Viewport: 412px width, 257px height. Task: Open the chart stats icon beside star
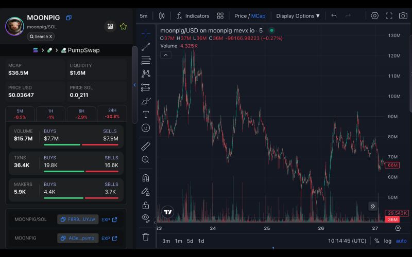[110, 26]
